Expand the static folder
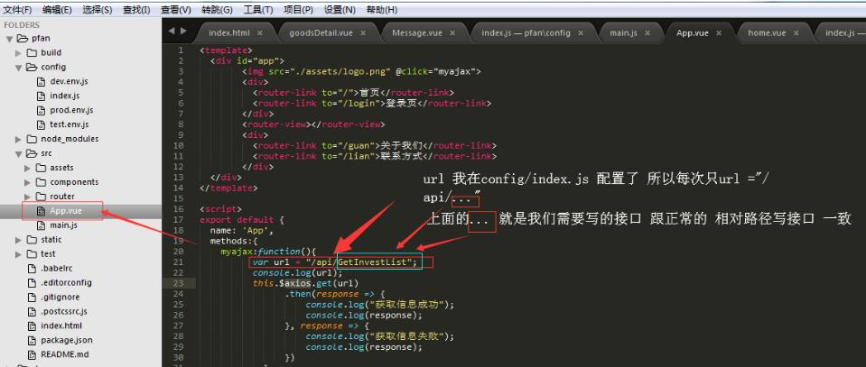 coord(18,240)
